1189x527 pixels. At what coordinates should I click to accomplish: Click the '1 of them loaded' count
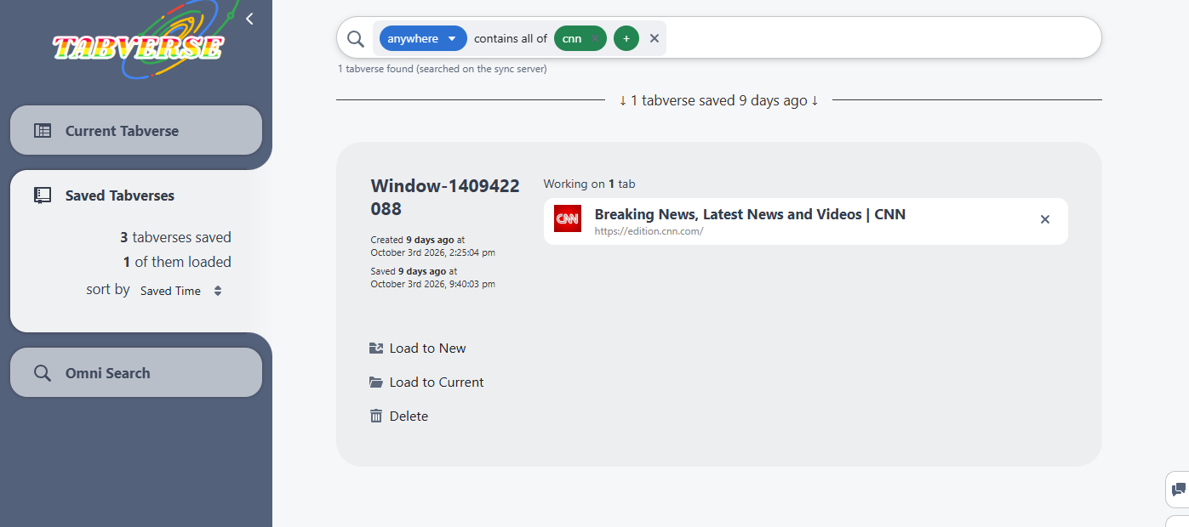(x=177, y=262)
